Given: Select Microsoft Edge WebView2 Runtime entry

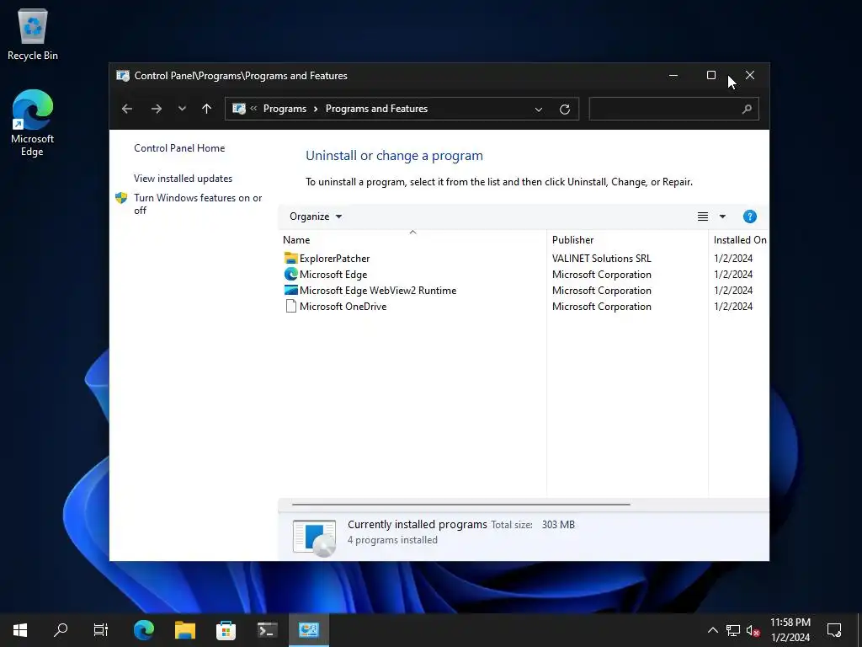Looking at the screenshot, I should (x=378, y=290).
